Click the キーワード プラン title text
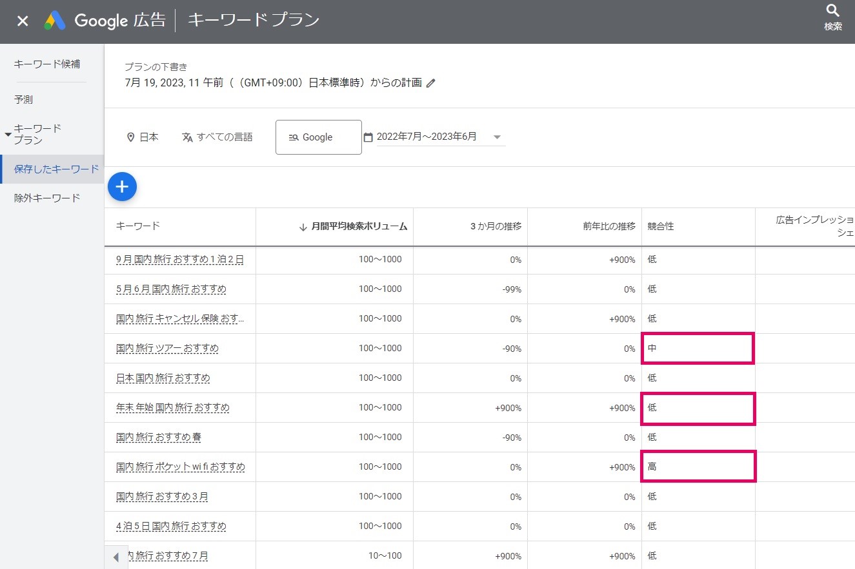 [x=254, y=20]
